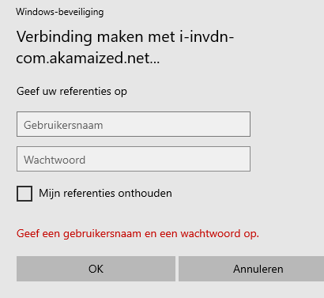This screenshot has width=324, height=298.
Task: Click the Wachtwoord input field
Action: click(134, 159)
